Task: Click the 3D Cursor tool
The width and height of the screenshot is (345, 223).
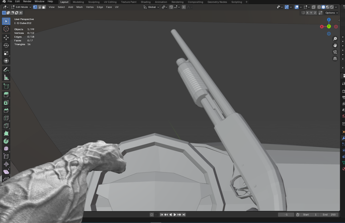Action: click(x=6, y=29)
